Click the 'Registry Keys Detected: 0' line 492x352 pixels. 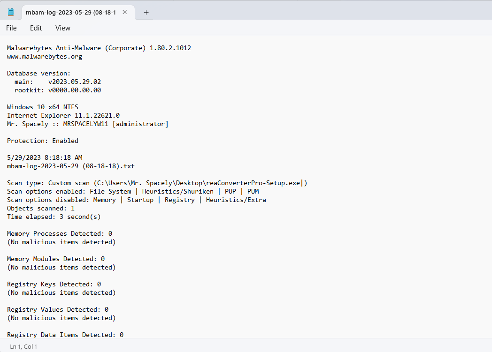coord(54,285)
